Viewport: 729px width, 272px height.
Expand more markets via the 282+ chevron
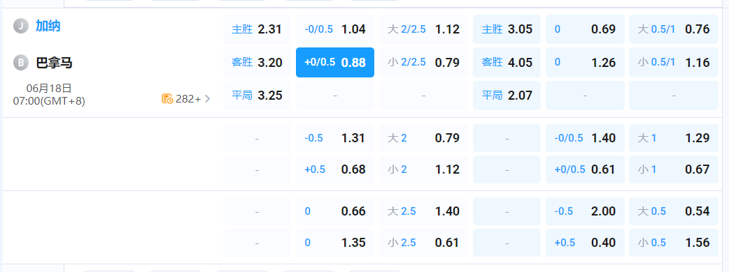tap(207, 99)
